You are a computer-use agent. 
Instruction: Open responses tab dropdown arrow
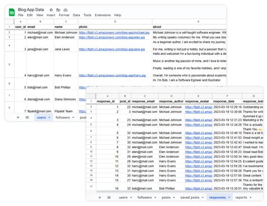coord(229,198)
